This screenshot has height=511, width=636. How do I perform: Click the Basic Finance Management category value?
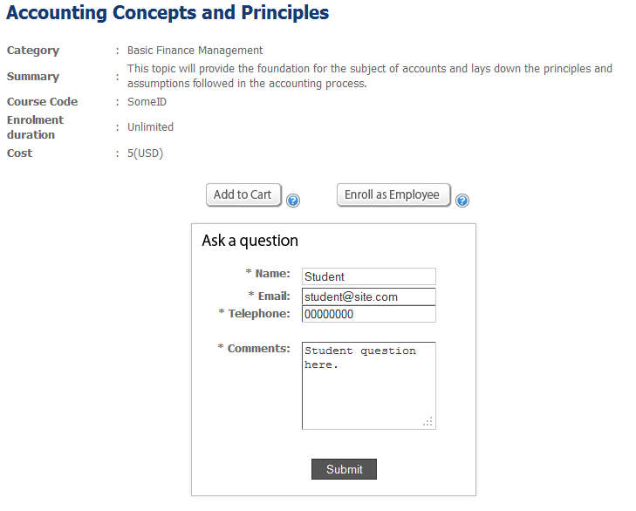[195, 51]
